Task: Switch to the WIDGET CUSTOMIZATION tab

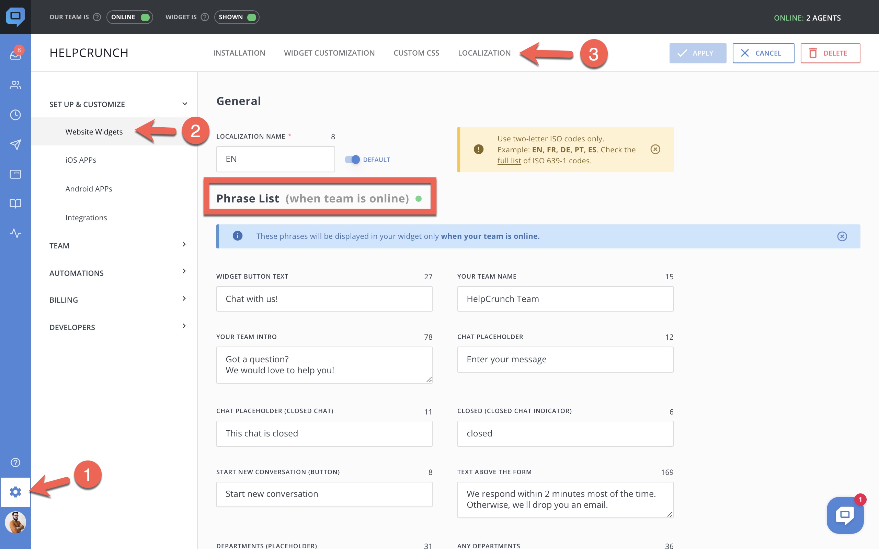Action: pos(329,53)
